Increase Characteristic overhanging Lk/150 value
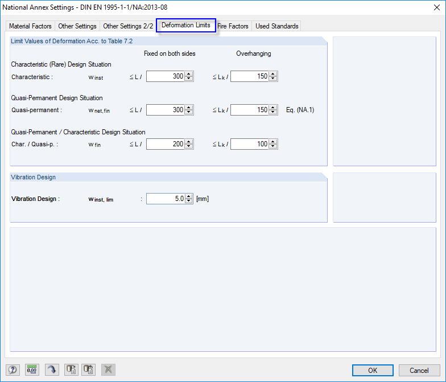This screenshot has height=382, width=446. [x=273, y=74]
